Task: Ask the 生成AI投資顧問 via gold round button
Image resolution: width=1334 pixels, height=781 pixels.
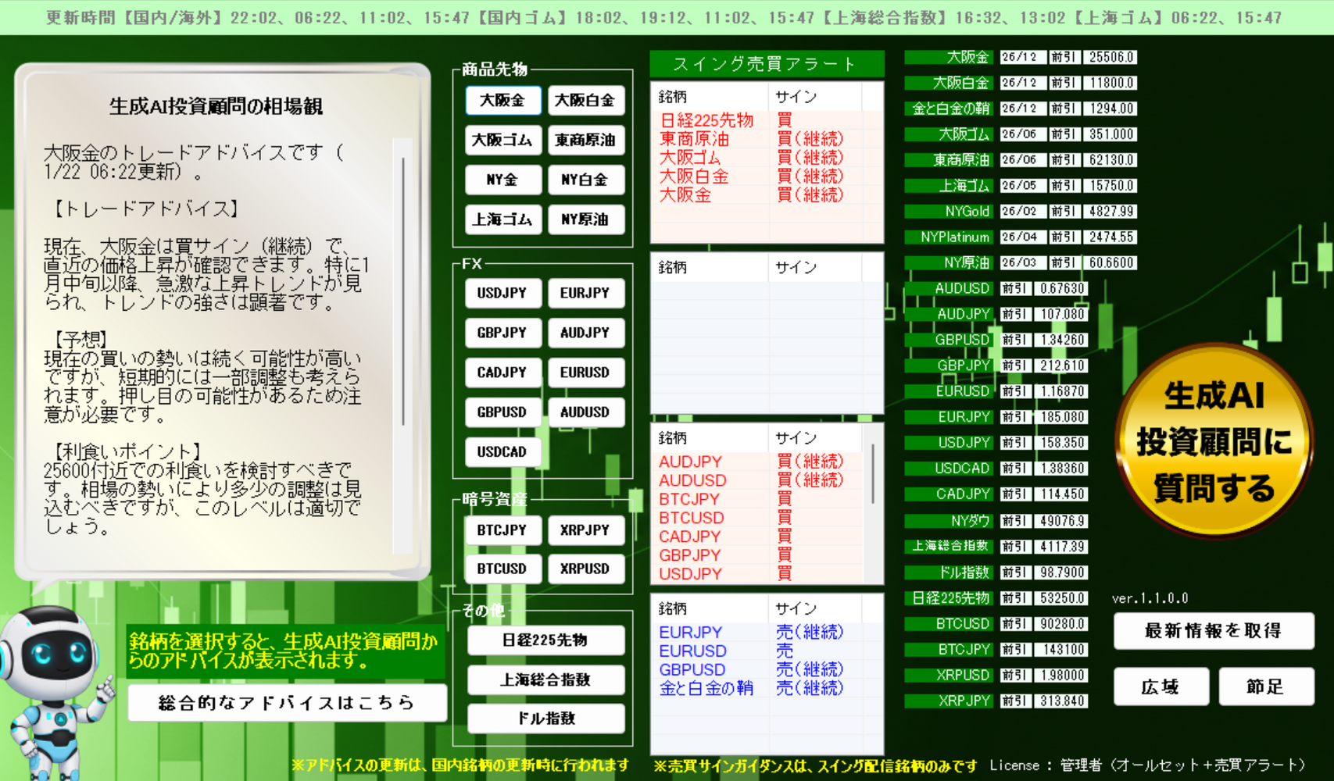Action: [x=1213, y=442]
